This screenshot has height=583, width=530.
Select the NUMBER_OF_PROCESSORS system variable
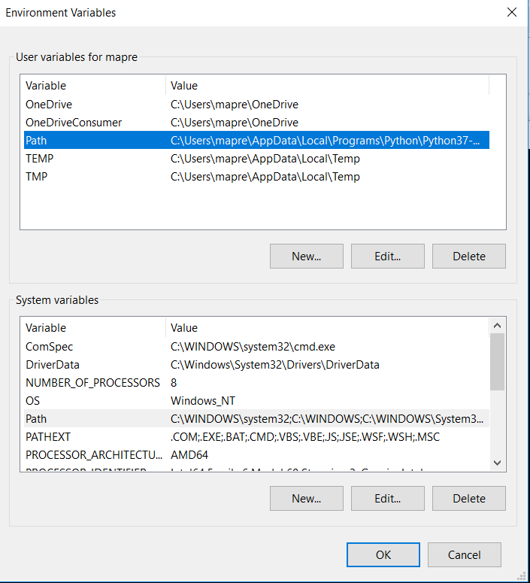pyautogui.click(x=256, y=383)
